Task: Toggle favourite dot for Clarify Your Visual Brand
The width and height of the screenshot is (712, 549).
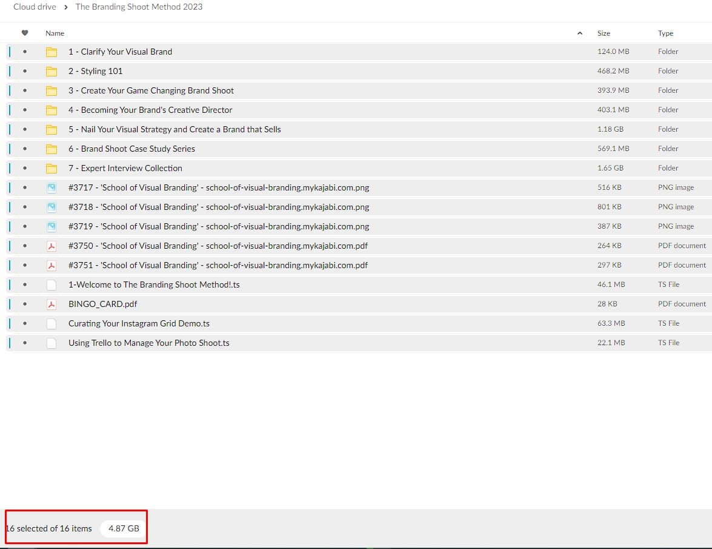Action: (25, 52)
